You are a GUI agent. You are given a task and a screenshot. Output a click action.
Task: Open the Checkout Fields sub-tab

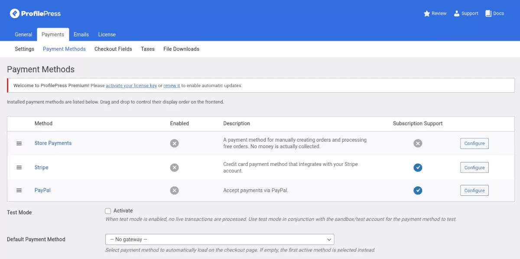[113, 49]
